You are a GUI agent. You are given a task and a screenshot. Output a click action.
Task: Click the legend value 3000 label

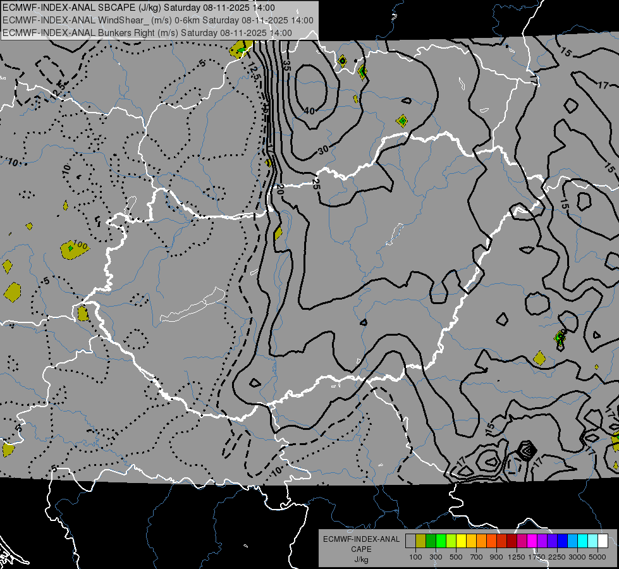[577, 557]
